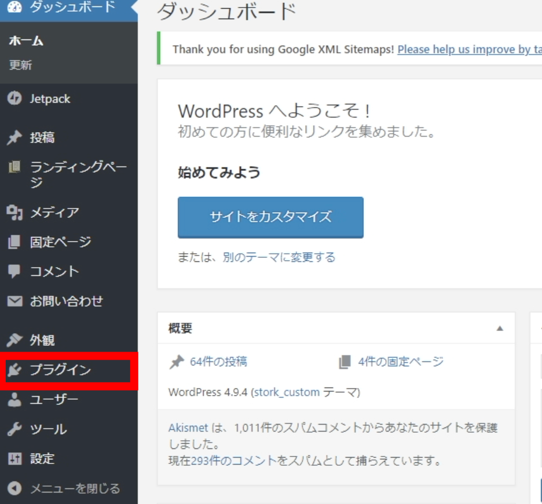Open the 更新 updates submenu item
The image size is (542, 504).
[20, 65]
